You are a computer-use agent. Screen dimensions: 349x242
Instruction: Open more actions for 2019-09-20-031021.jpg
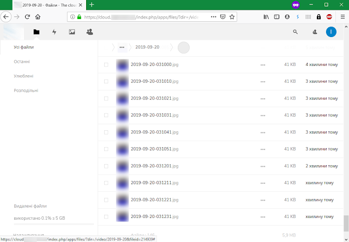[x=263, y=99]
